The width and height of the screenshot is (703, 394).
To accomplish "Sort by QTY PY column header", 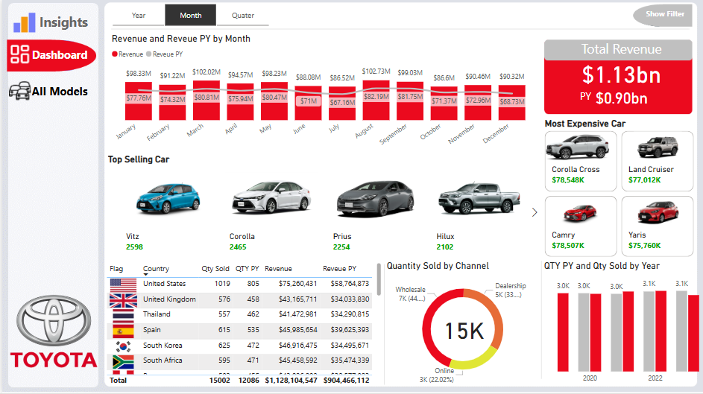I will pos(247,269).
